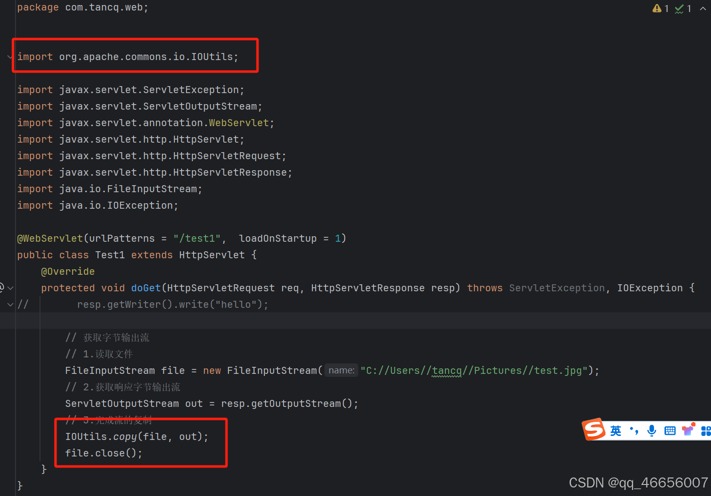This screenshot has height=496, width=711.
Task: Click the Sogou input method S logo
Action: [594, 429]
